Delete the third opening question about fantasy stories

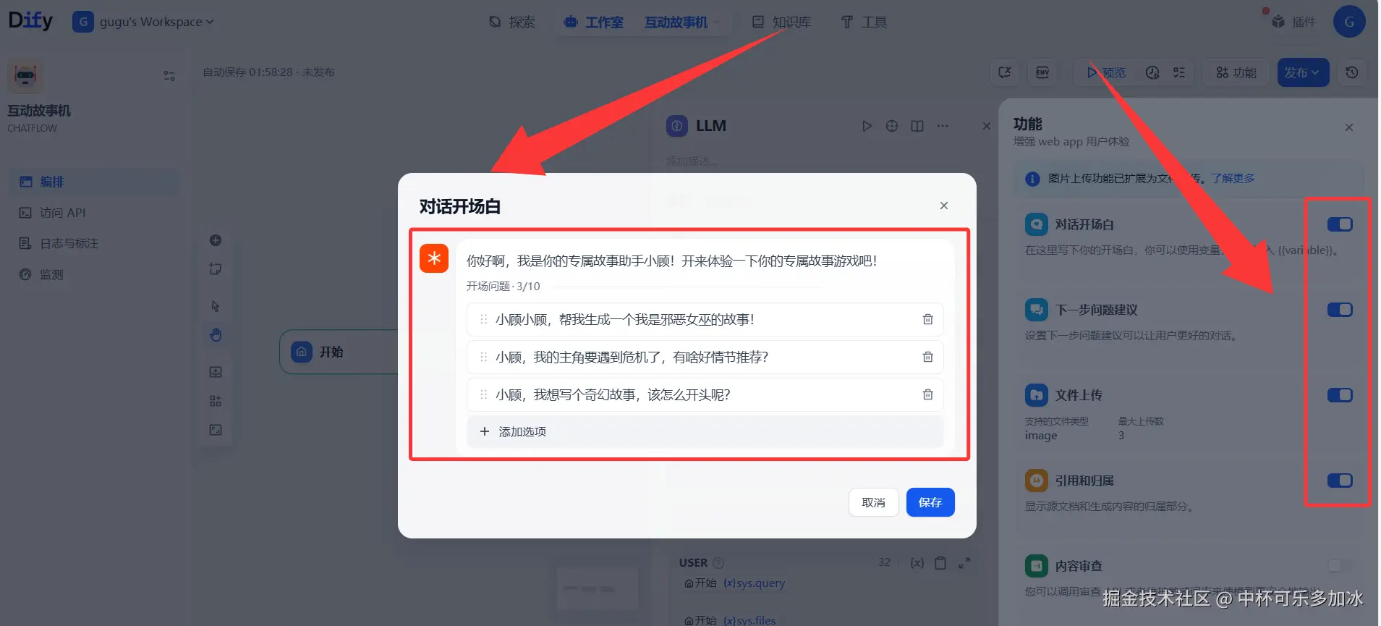tap(927, 394)
